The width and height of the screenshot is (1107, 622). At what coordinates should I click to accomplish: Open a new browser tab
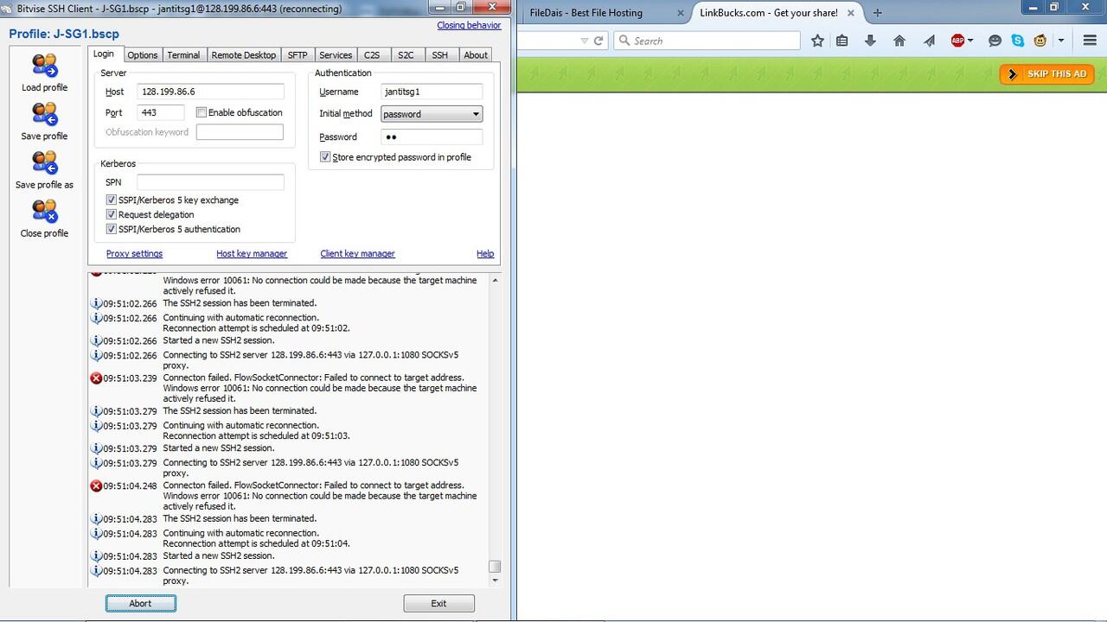[x=878, y=13]
